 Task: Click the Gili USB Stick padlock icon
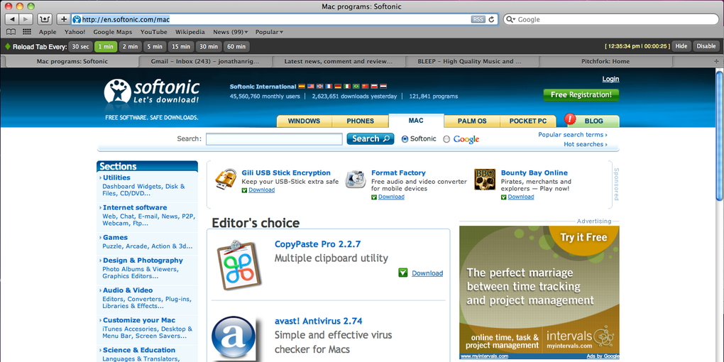tap(226, 180)
